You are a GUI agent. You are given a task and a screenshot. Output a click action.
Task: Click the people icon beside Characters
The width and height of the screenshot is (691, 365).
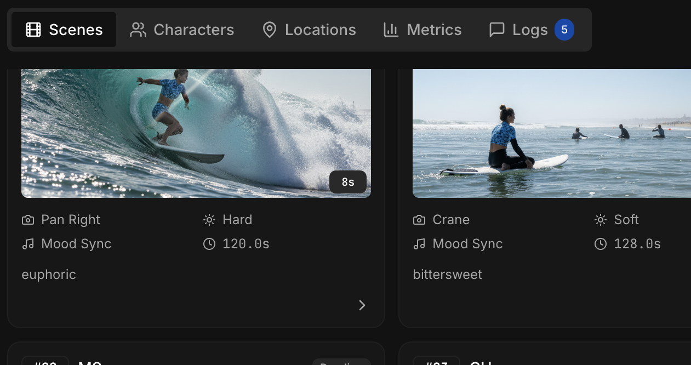click(x=138, y=30)
